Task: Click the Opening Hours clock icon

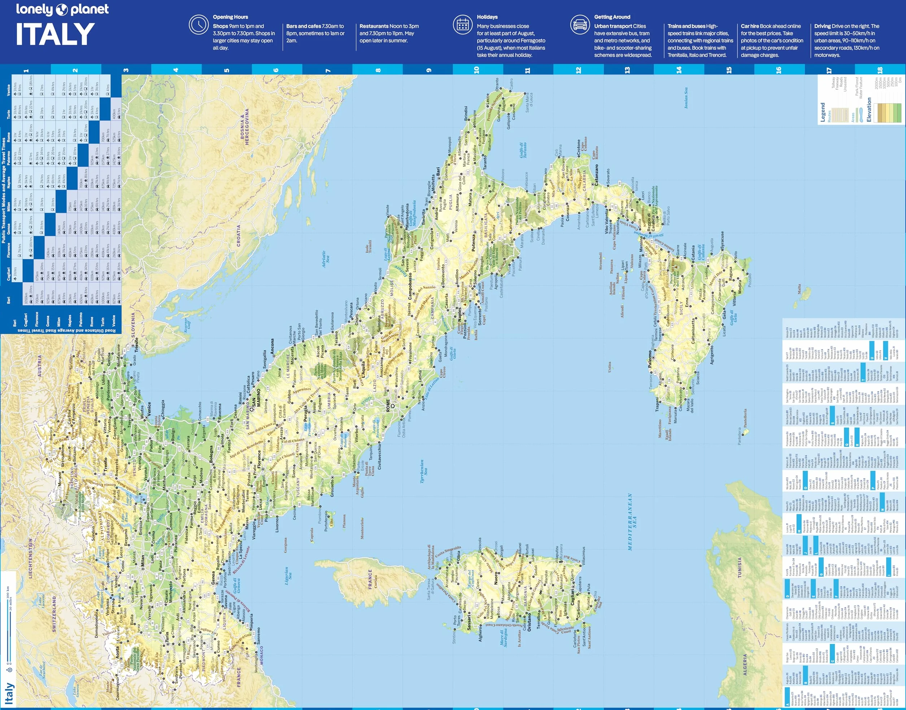Action: pos(199,25)
